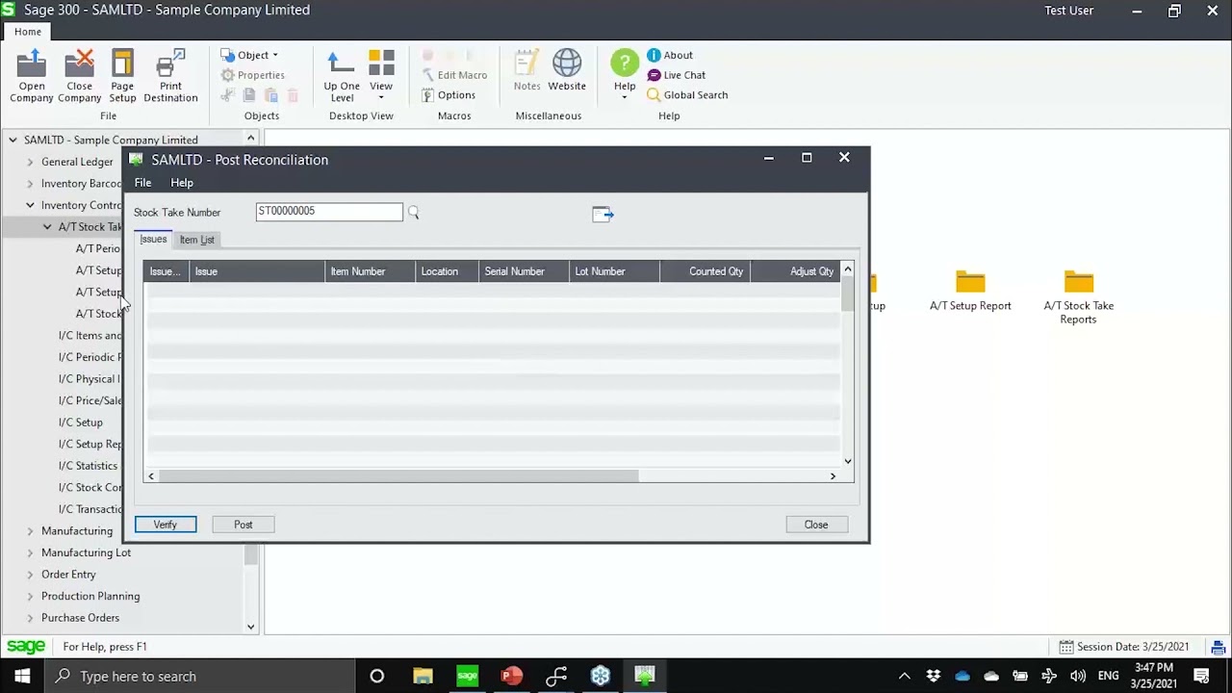
Task: Click the Properties gear in Objects
Action: pos(252,75)
